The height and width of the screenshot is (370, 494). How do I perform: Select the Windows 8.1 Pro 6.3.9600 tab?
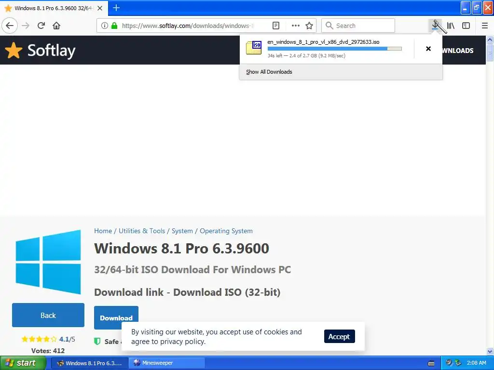coord(54,8)
